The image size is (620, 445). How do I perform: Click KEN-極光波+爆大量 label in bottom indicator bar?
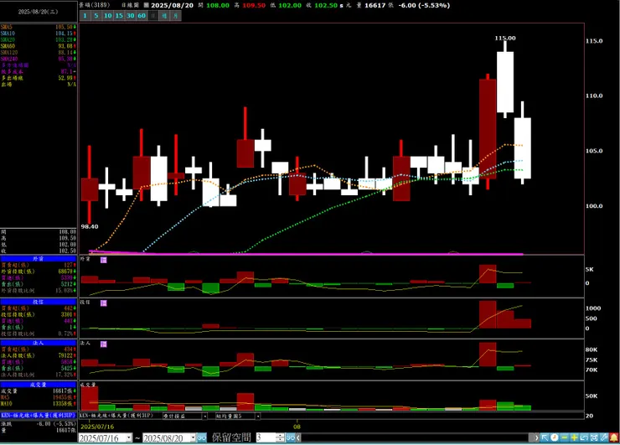point(116,417)
